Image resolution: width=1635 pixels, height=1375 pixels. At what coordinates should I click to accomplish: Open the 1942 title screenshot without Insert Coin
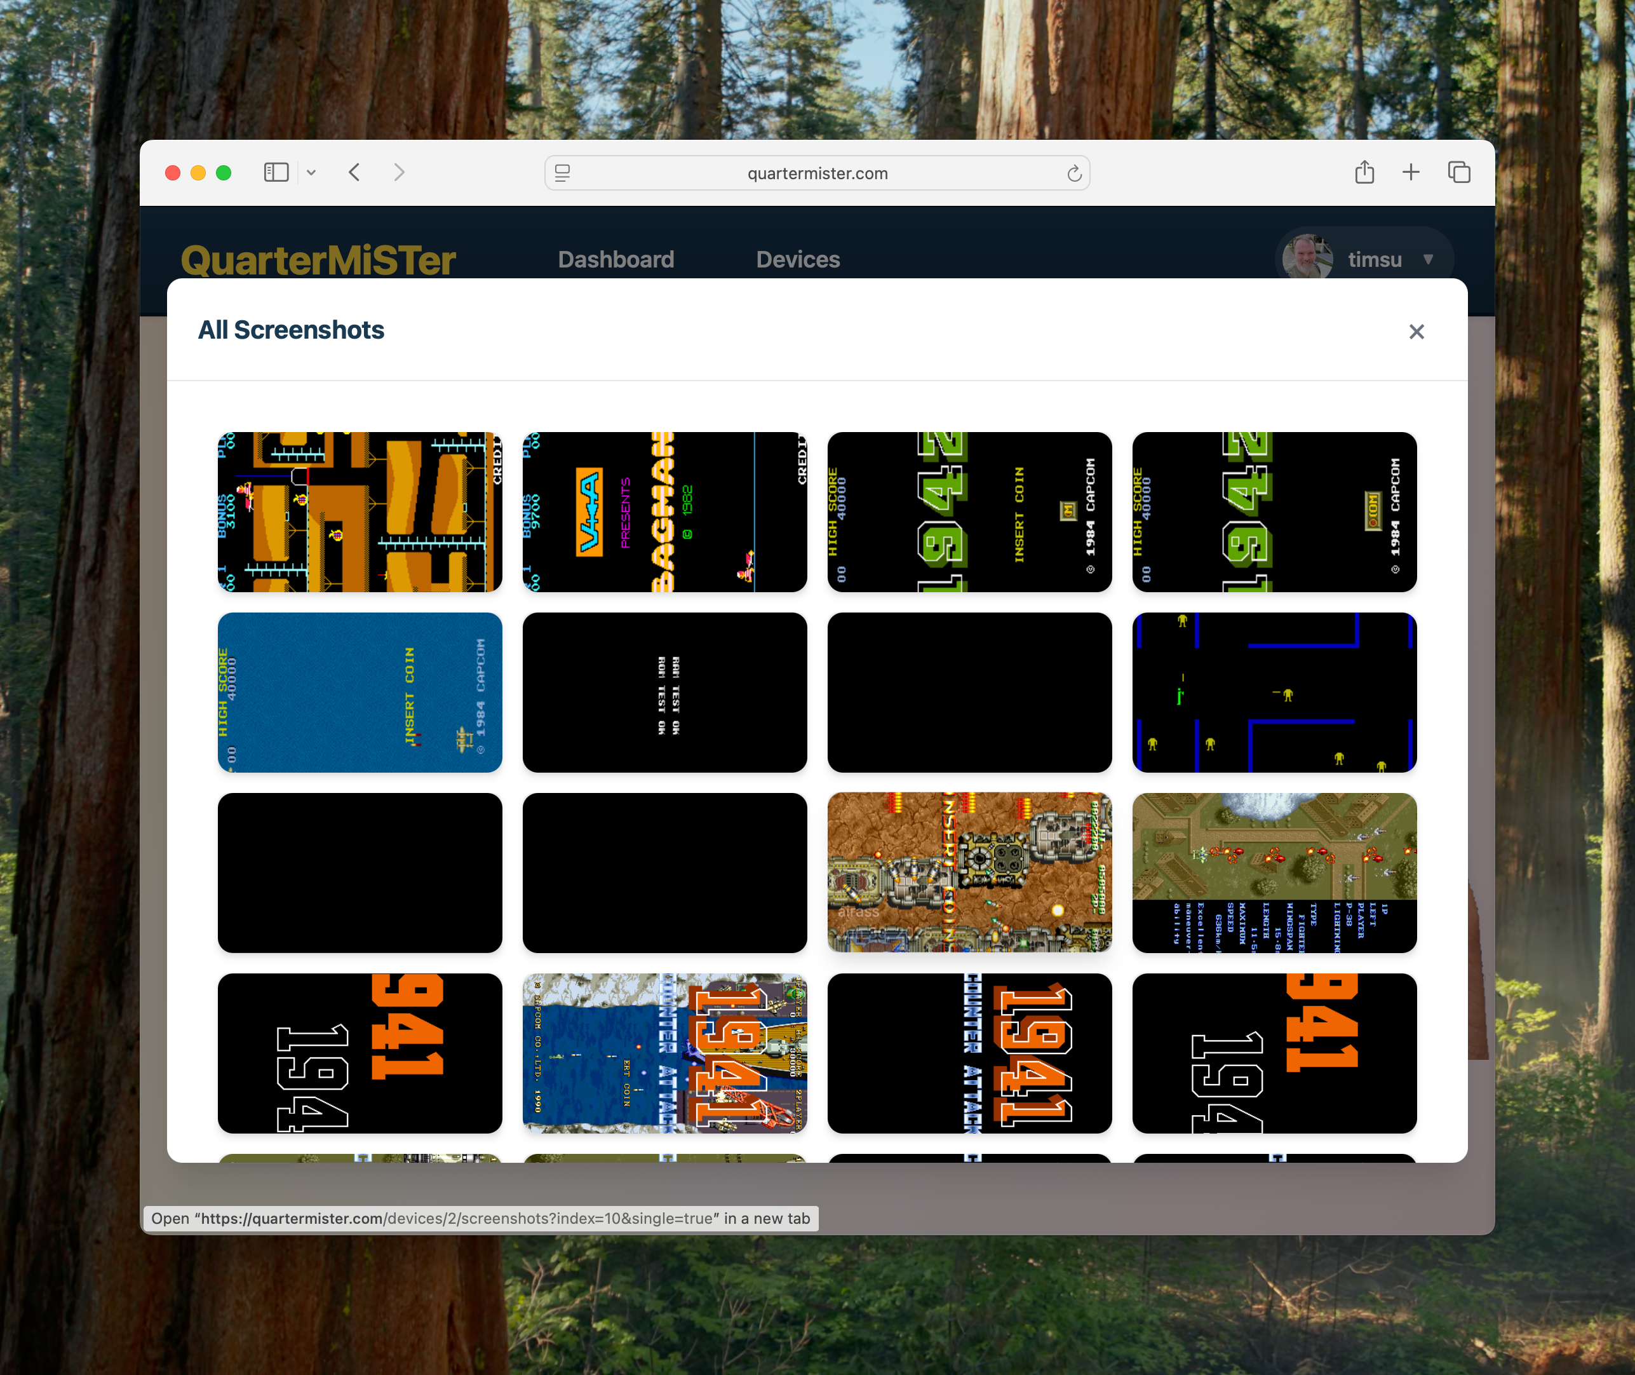coord(1274,512)
